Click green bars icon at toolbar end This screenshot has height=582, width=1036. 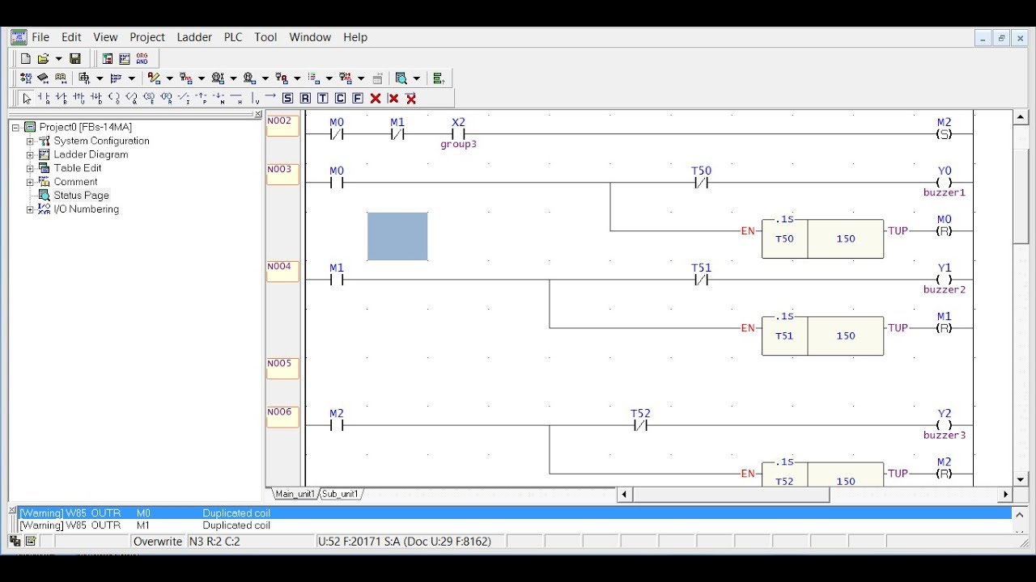(x=439, y=78)
